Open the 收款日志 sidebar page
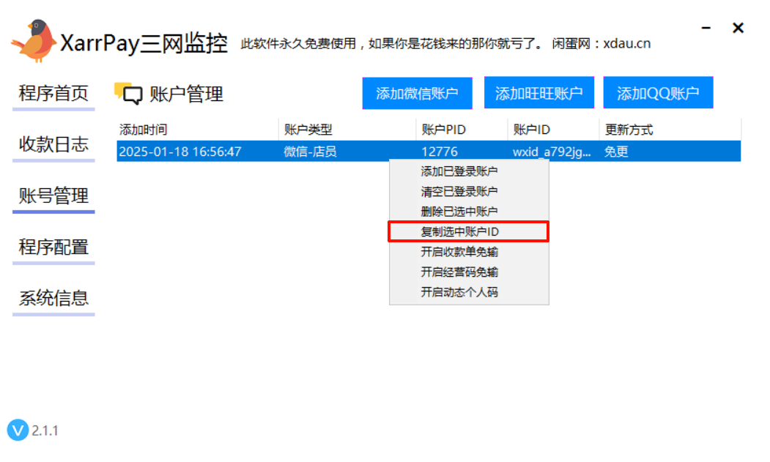Image resolution: width=770 pixels, height=462 pixels. coord(53,145)
